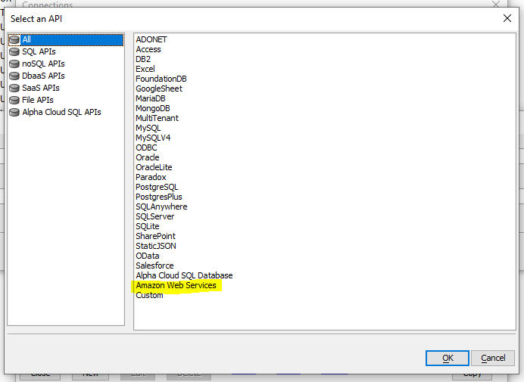Viewport: 524px width, 382px height.
Task: Choose SharePoint from the list
Action: click(155, 237)
